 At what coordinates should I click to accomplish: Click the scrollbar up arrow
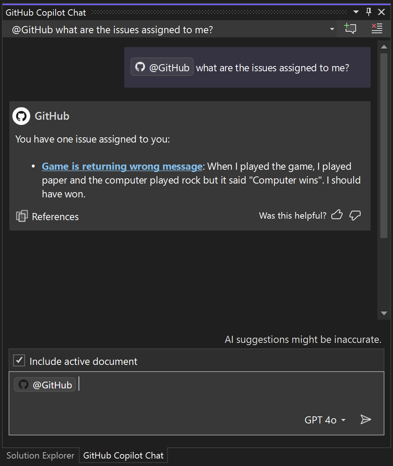[384, 46]
